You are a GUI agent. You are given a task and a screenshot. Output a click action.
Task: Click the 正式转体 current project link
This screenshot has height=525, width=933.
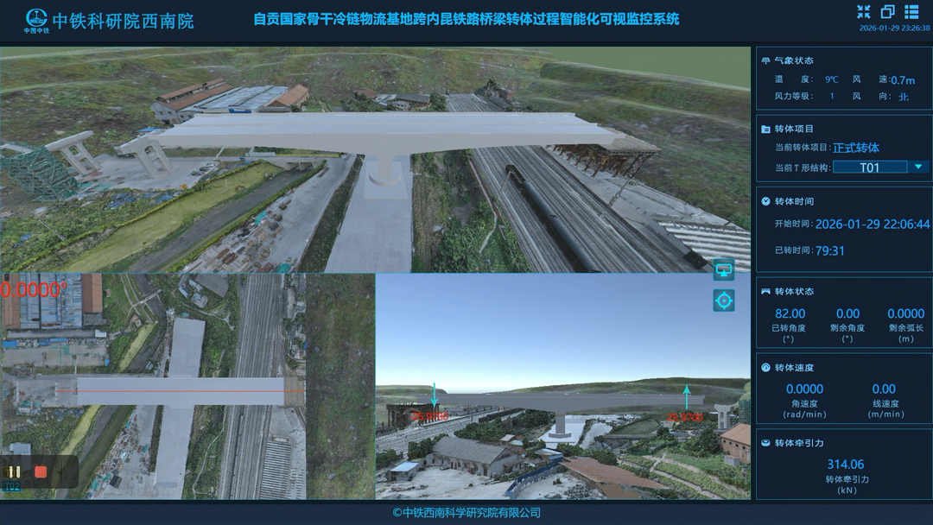click(856, 148)
